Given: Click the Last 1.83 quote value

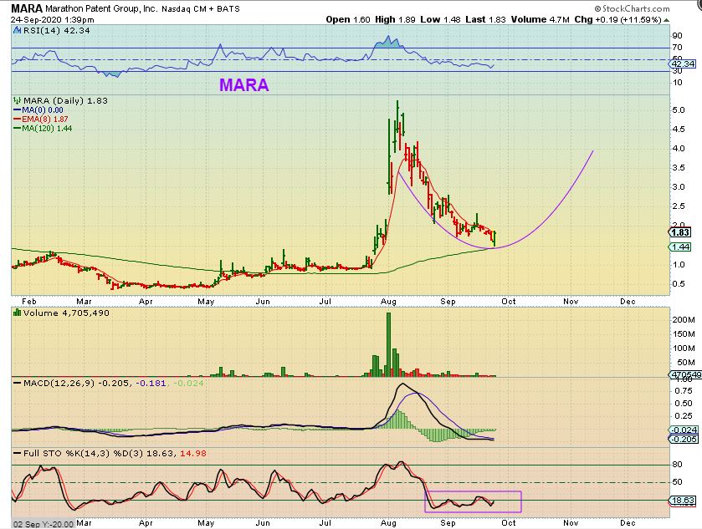Looking at the screenshot, I should click(x=486, y=20).
